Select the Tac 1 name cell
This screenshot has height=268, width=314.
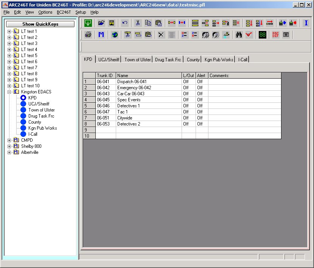[149, 112]
